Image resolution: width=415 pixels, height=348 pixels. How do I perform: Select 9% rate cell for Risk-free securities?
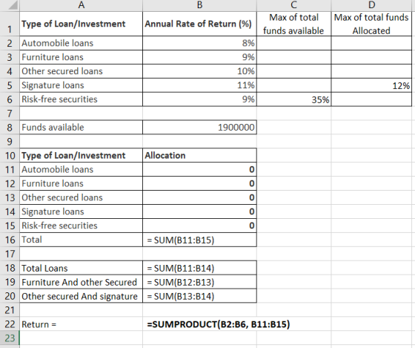pos(199,99)
